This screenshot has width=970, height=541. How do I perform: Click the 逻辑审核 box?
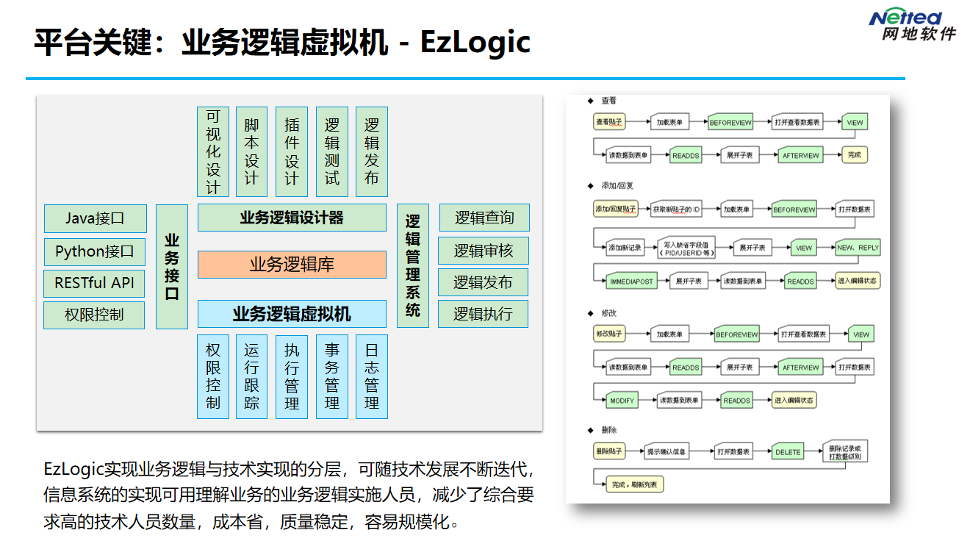(x=484, y=251)
